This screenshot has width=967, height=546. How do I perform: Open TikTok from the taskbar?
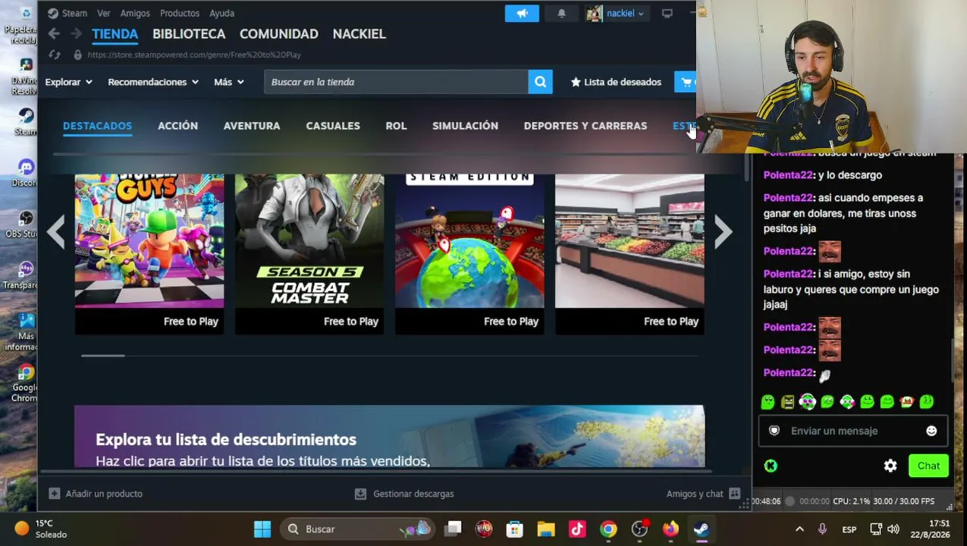pos(577,529)
